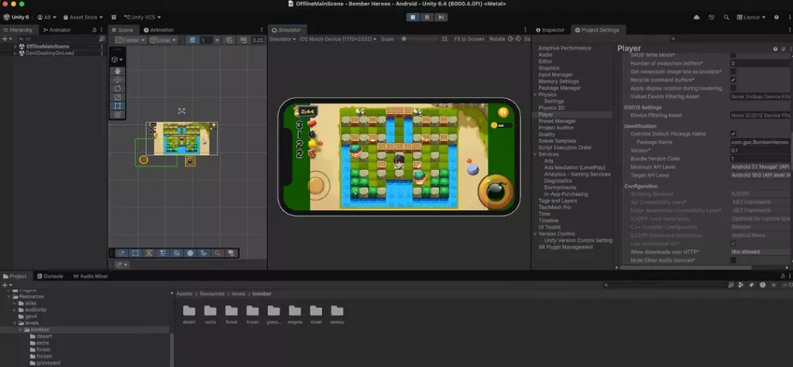The width and height of the screenshot is (793, 367).
Task: Tap the bomb button in game view
Action: pyautogui.click(x=495, y=192)
